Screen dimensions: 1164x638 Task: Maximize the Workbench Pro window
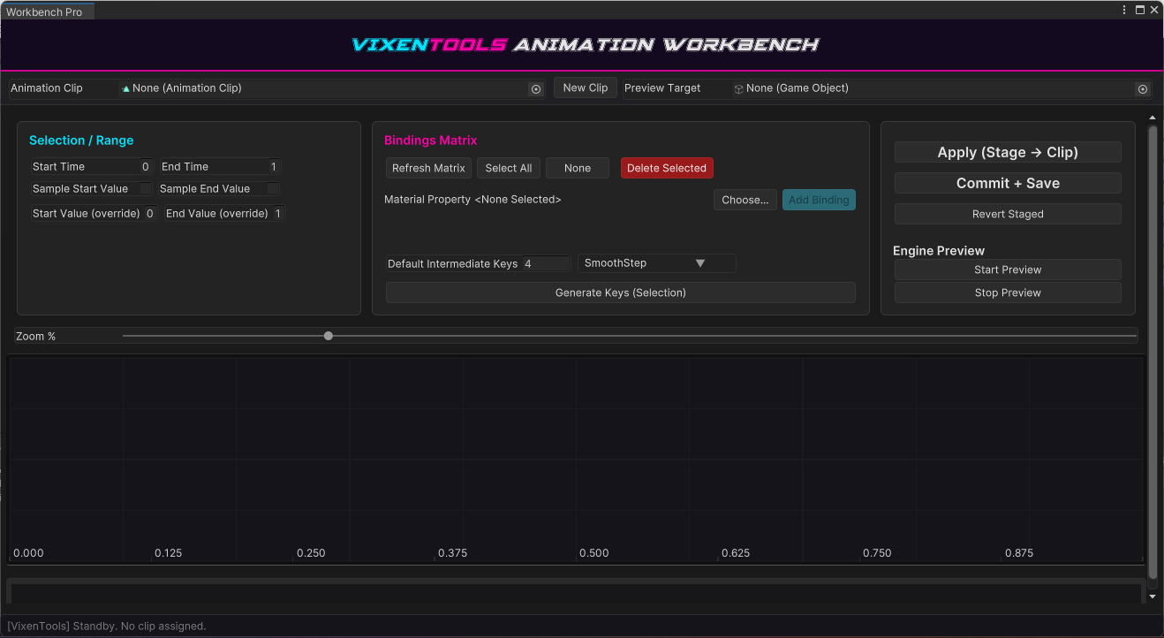(1140, 11)
